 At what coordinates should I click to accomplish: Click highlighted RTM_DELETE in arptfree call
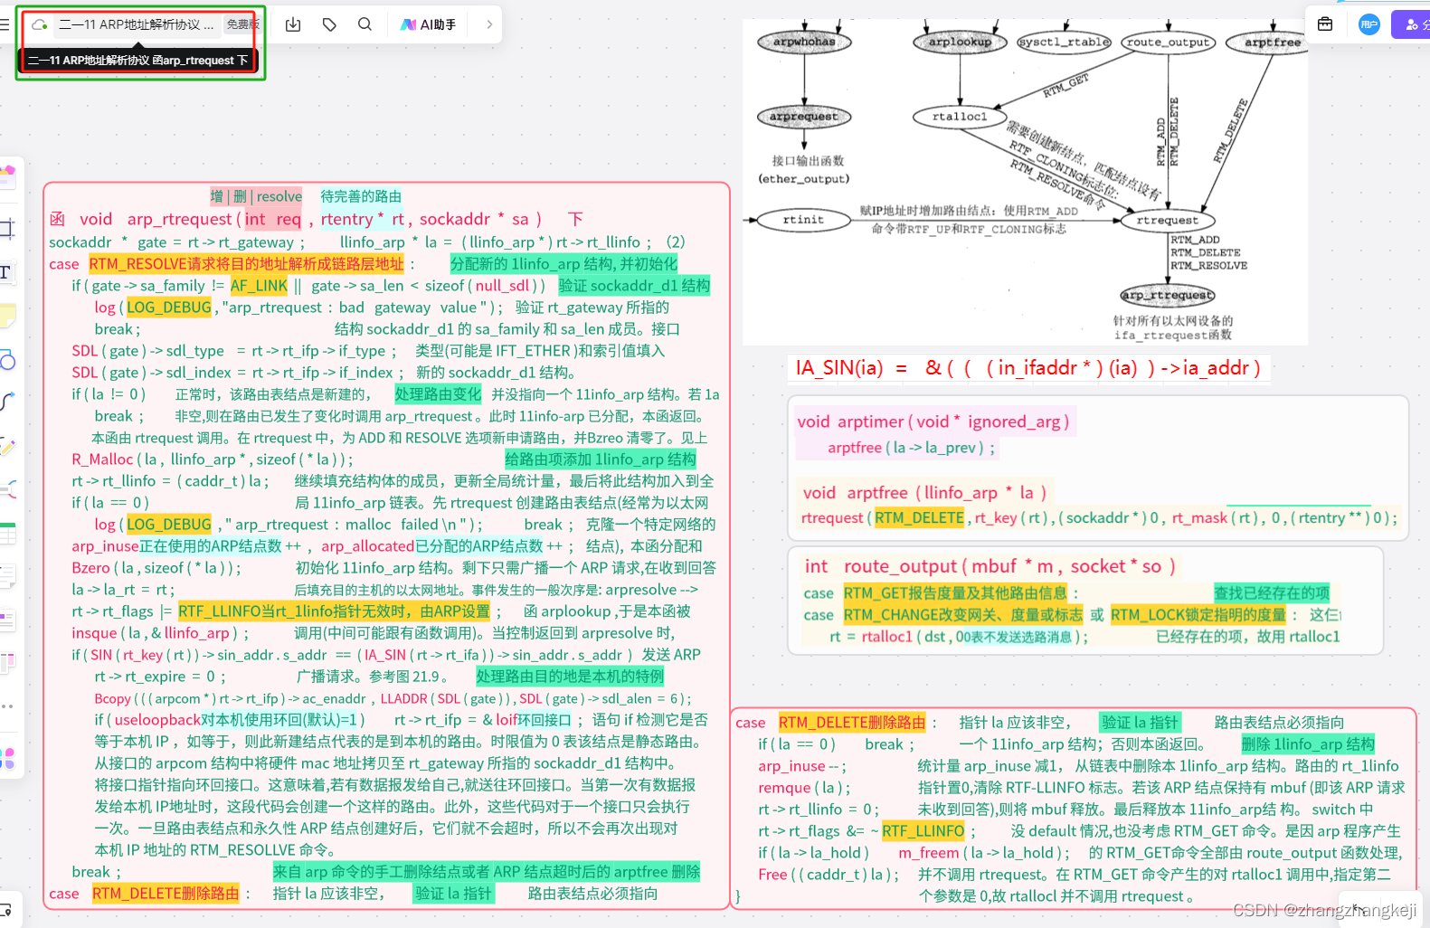click(x=919, y=517)
